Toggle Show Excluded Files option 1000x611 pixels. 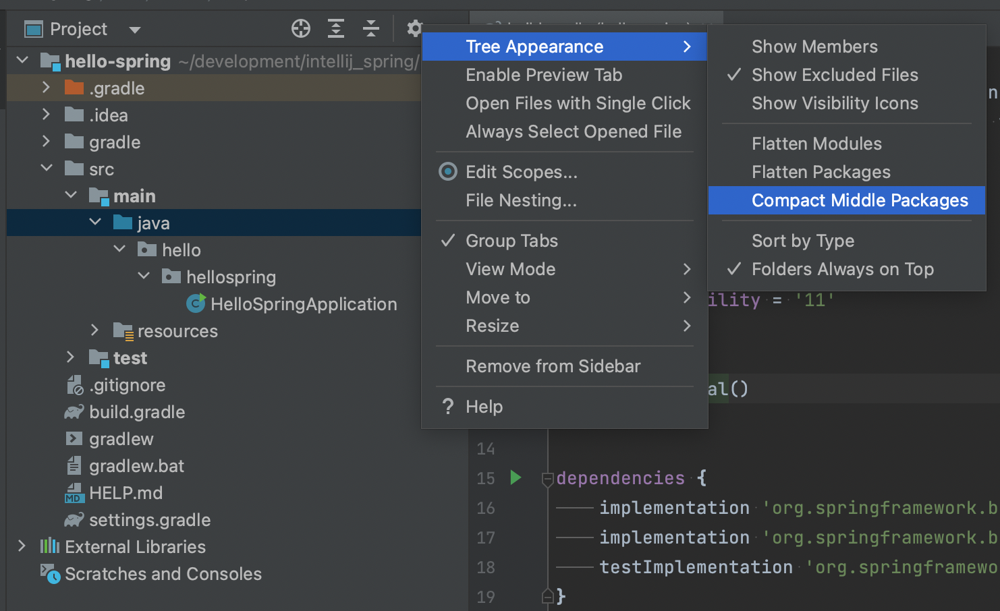click(x=835, y=75)
